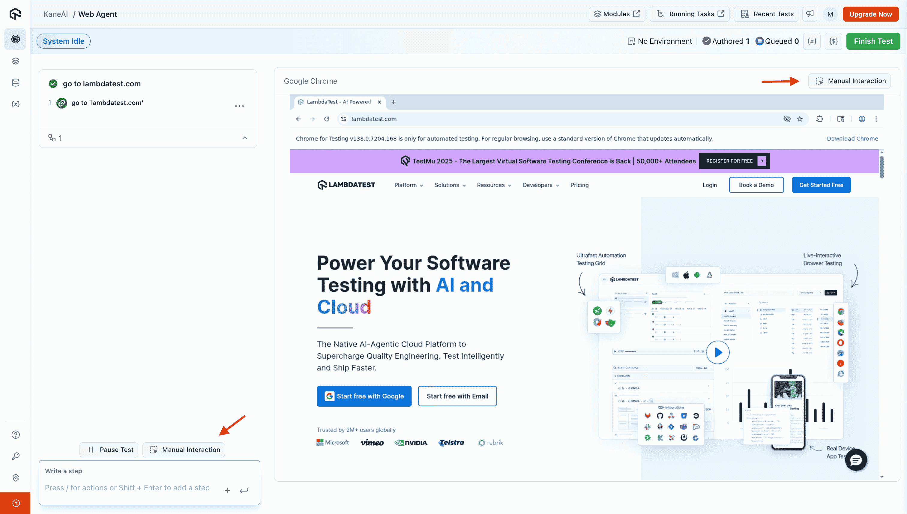This screenshot has height=514, width=907.
Task: Bookmark the page with the star icon
Action: click(800, 119)
